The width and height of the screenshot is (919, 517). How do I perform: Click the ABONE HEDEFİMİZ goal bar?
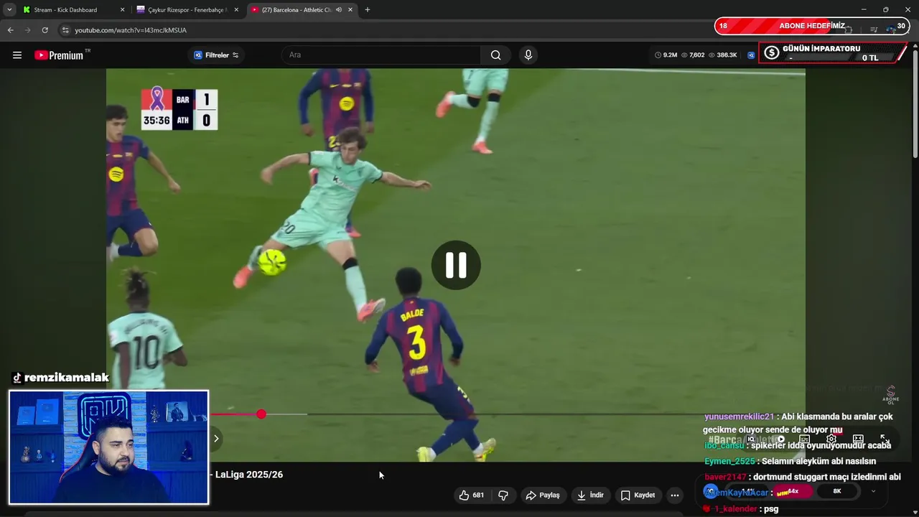[812, 26]
